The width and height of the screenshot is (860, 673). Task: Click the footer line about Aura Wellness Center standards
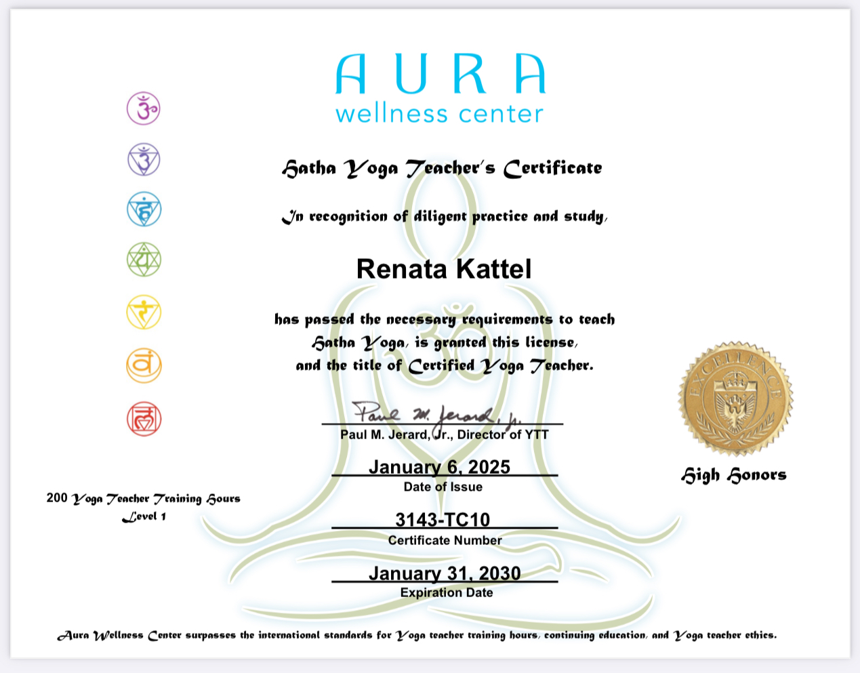pos(417,635)
